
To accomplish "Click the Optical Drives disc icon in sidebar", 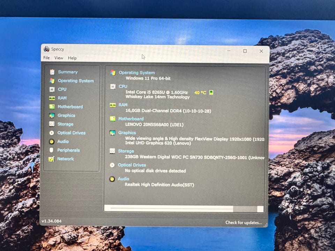I will tap(52, 133).
